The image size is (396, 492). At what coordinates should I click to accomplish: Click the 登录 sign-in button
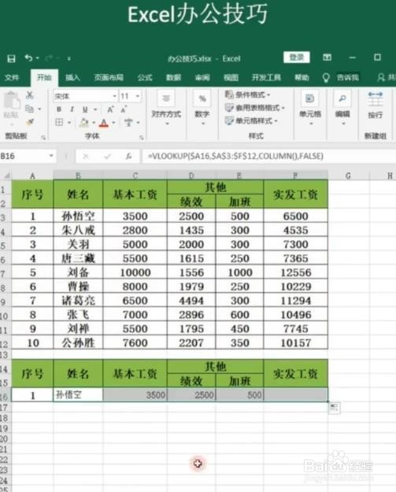click(x=297, y=57)
